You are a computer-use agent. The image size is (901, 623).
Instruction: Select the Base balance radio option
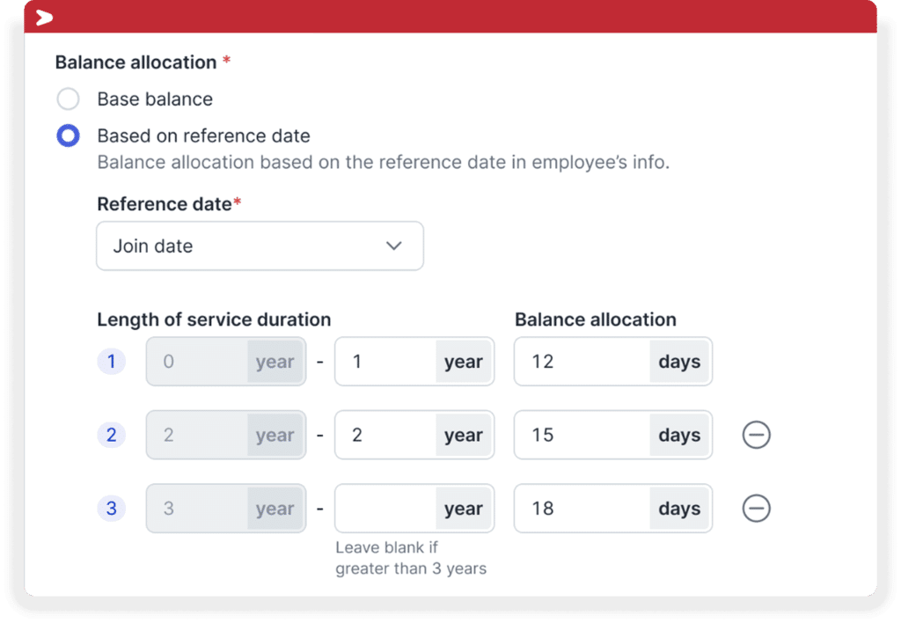[x=68, y=99]
